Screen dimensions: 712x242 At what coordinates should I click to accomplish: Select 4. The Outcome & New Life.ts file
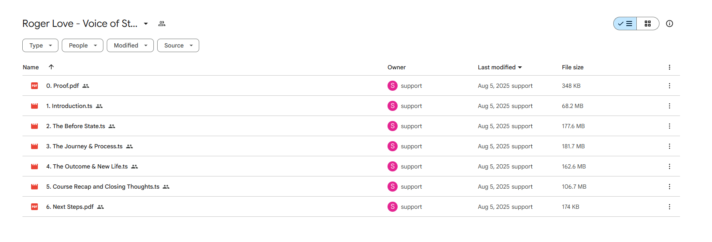pos(87,166)
